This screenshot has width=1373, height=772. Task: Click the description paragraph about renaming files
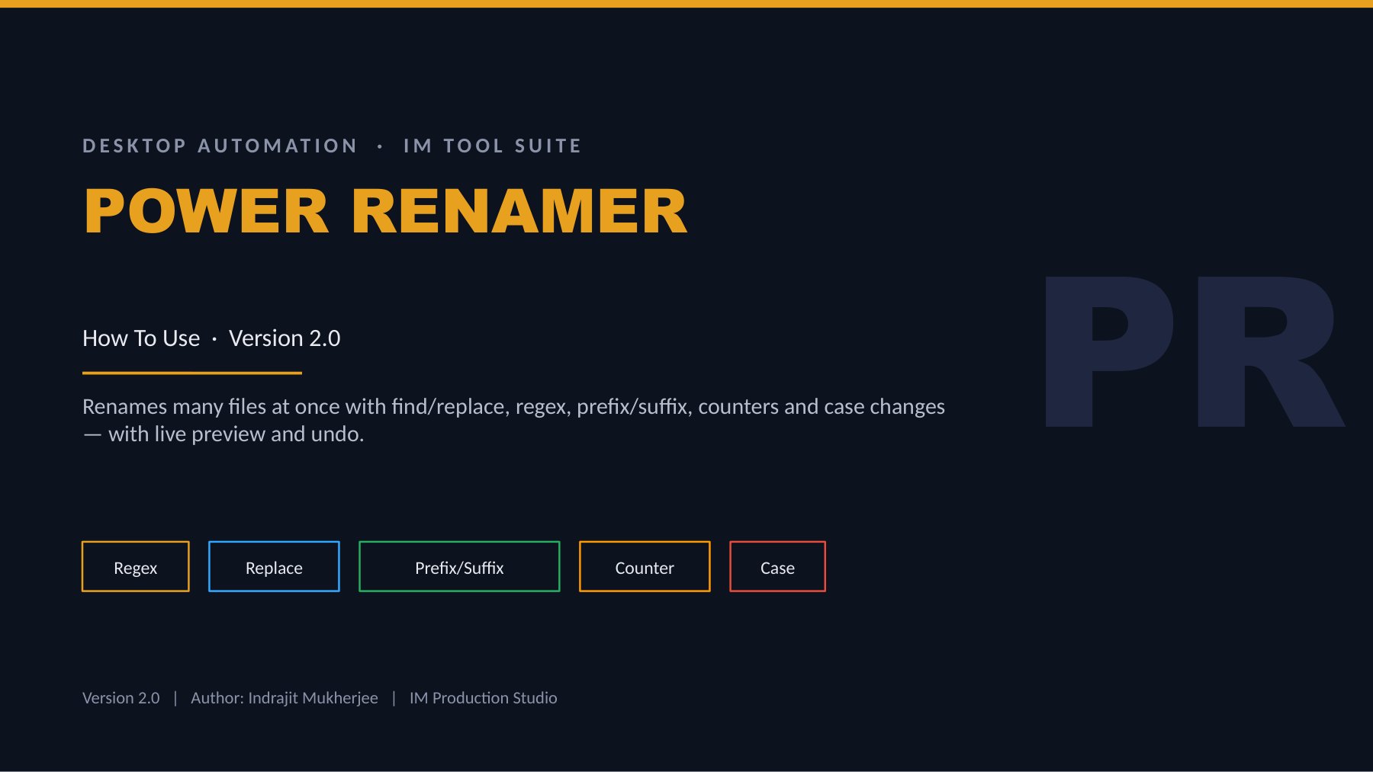click(x=513, y=420)
